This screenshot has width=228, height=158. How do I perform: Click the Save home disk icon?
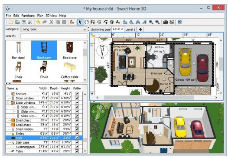[x=24, y=22]
